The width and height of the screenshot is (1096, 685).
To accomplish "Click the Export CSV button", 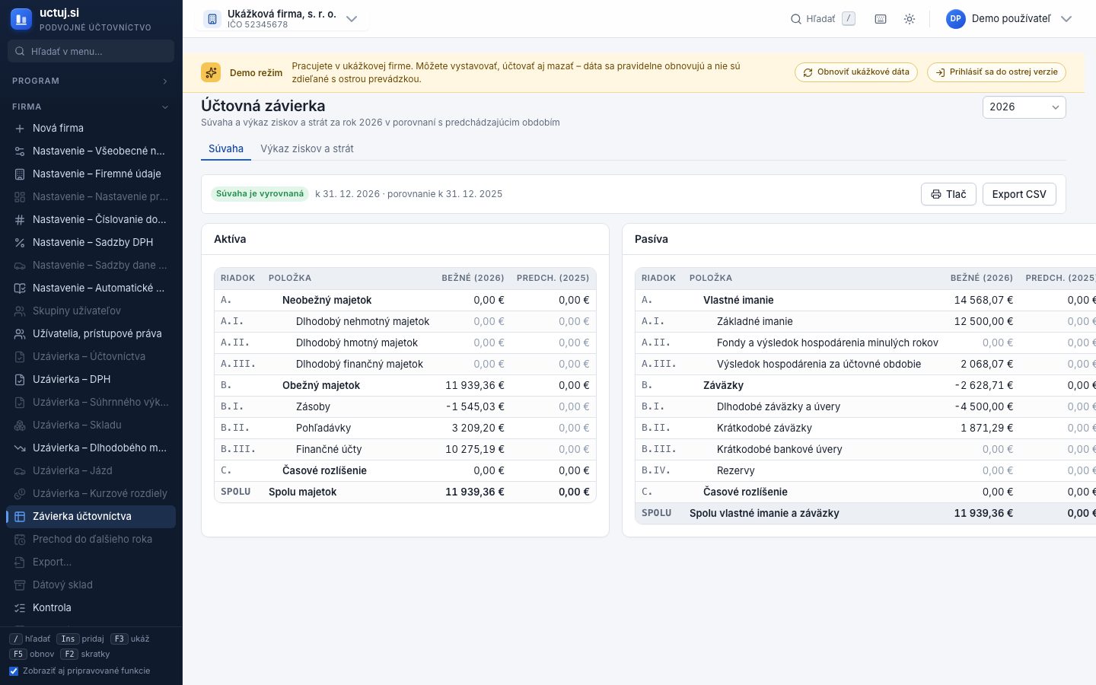I will 1019,194.
